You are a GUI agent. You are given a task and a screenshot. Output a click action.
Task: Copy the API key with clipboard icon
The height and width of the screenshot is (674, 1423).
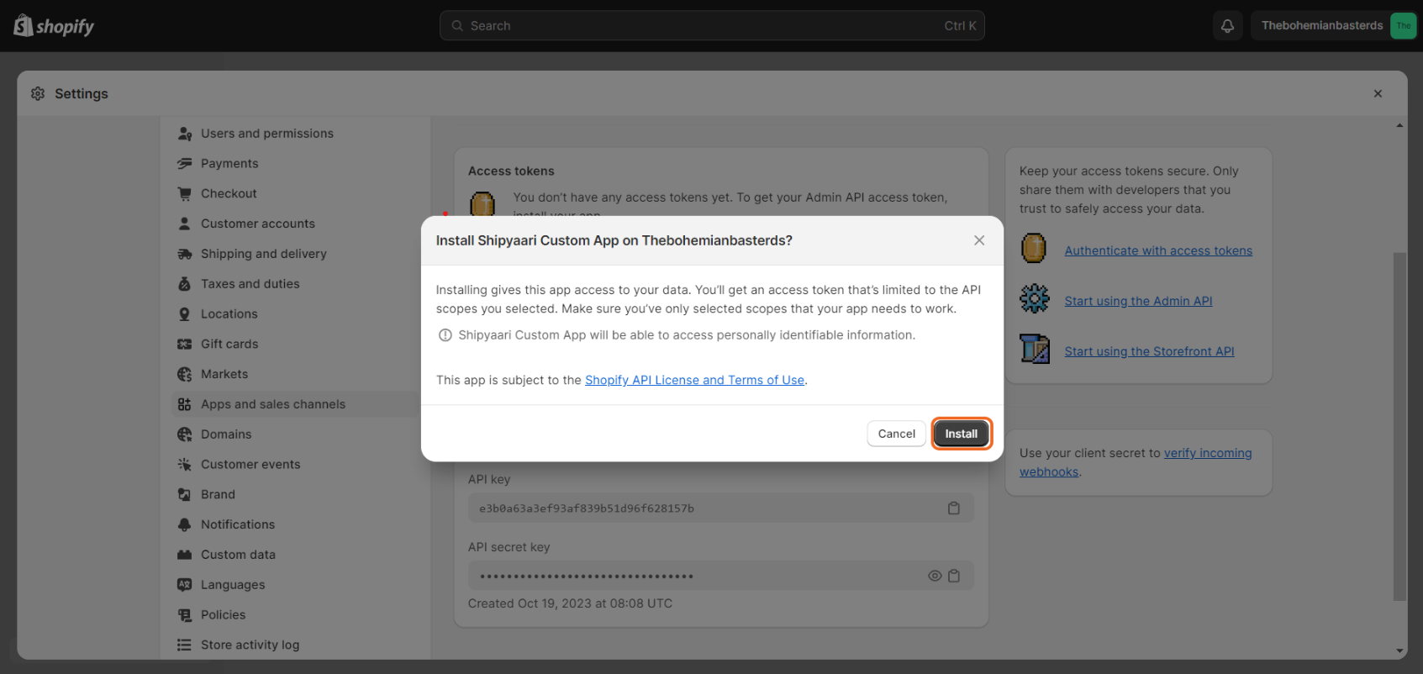coord(954,508)
